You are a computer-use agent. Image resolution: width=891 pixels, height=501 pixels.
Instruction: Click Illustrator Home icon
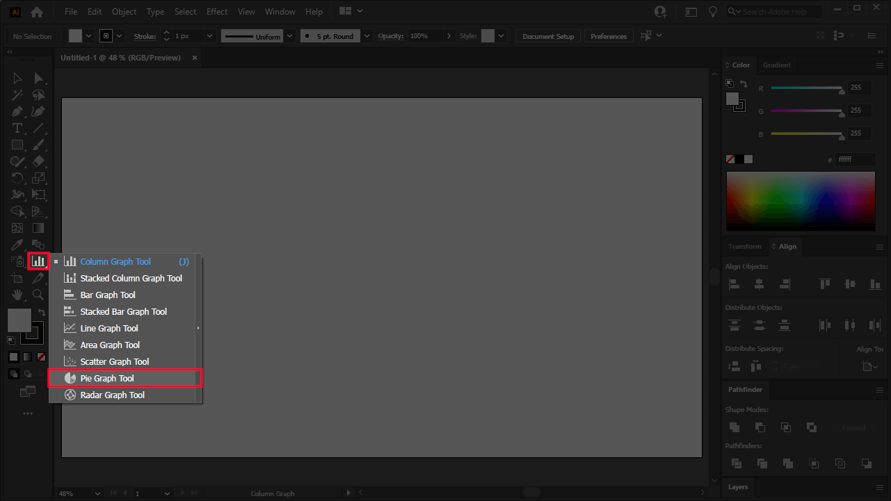coord(37,12)
